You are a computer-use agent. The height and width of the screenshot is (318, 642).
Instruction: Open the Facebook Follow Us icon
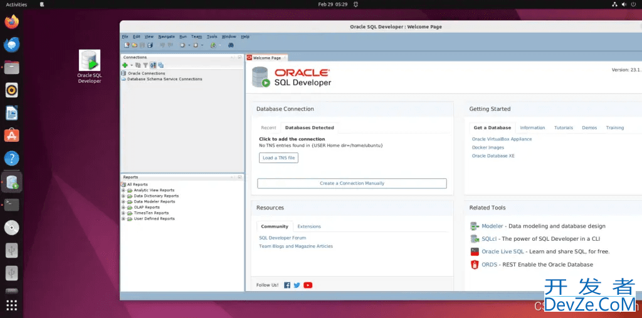point(287,285)
